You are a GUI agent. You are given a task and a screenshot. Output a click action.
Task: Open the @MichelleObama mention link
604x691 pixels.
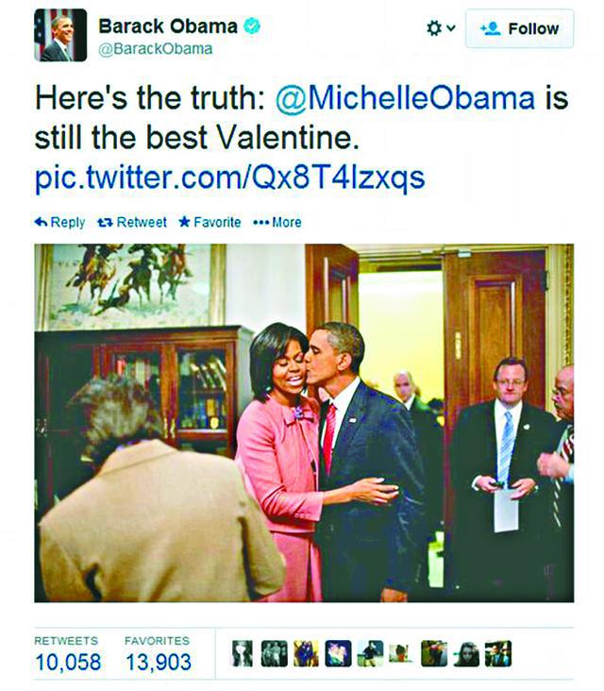[x=405, y=97]
